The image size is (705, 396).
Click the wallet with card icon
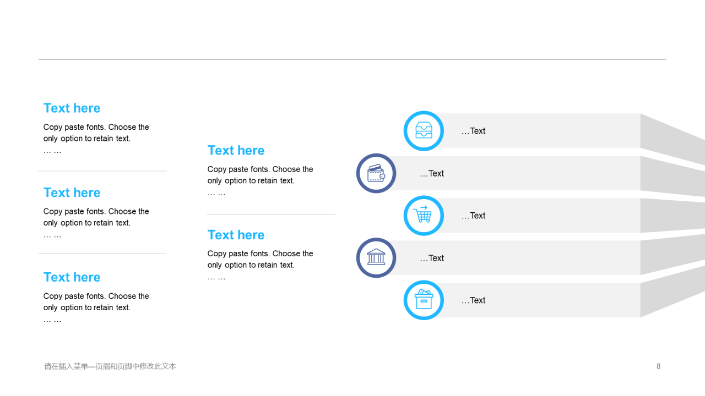(376, 173)
